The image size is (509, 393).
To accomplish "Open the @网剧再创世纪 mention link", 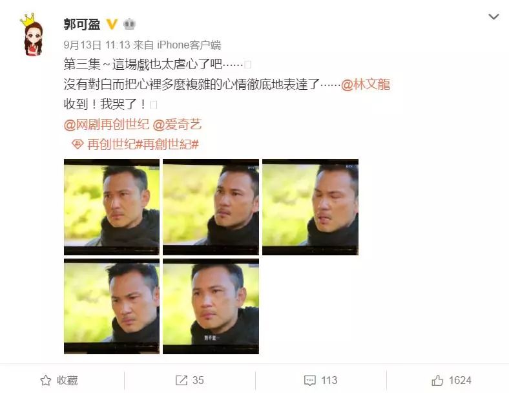I will click(107, 124).
